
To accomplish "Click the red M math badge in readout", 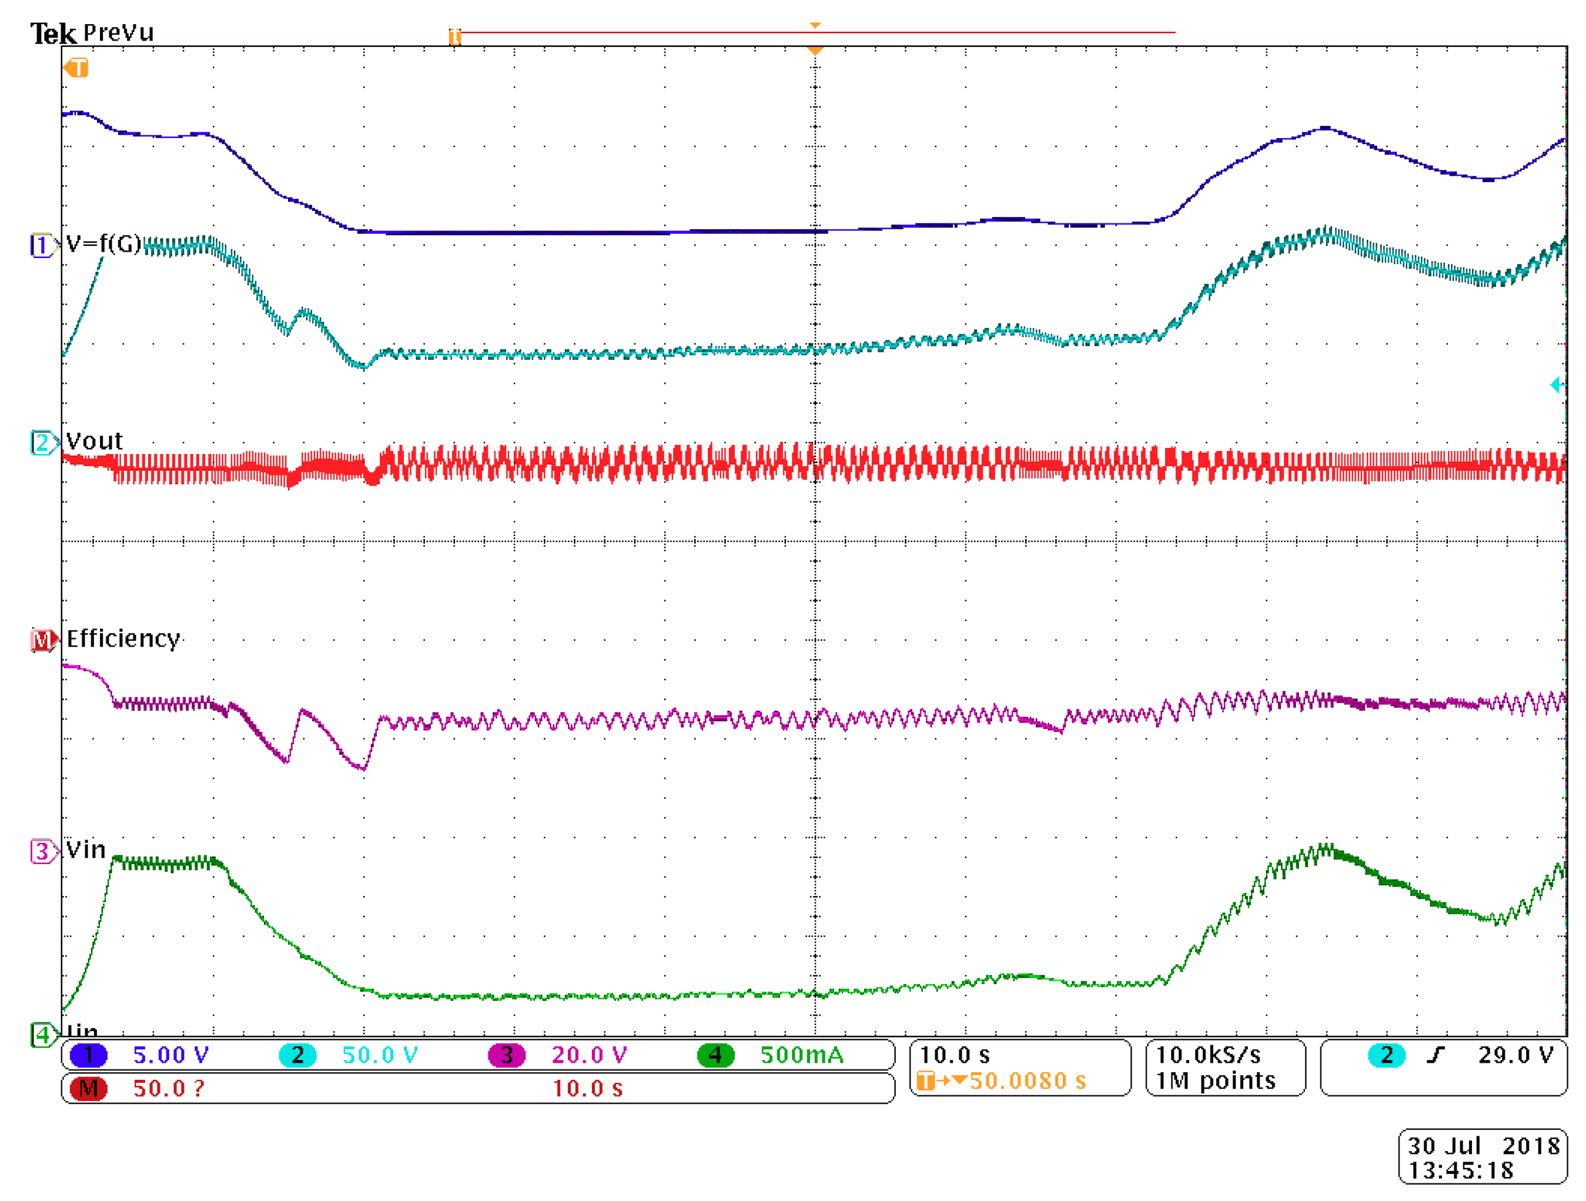I will click(88, 1089).
